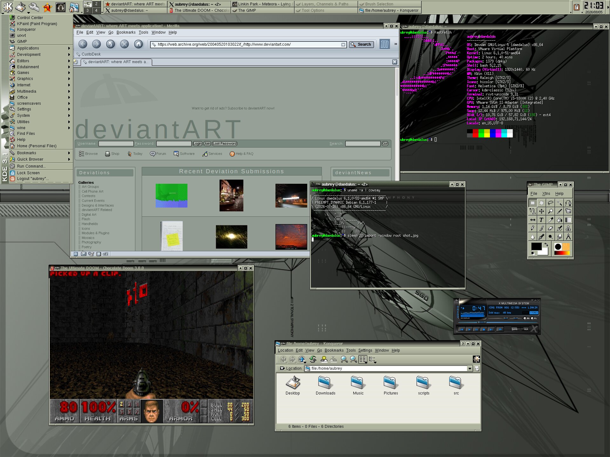
Task: Select the Measure compass tool in GIMP
Action: point(568,237)
